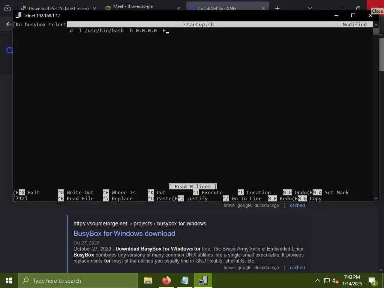
Task: Open Firefox from the taskbar
Action: point(166,280)
